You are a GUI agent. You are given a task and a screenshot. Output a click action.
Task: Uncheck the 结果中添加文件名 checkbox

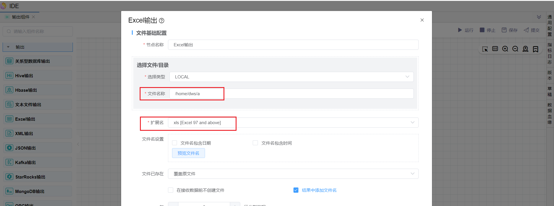tap(296, 190)
